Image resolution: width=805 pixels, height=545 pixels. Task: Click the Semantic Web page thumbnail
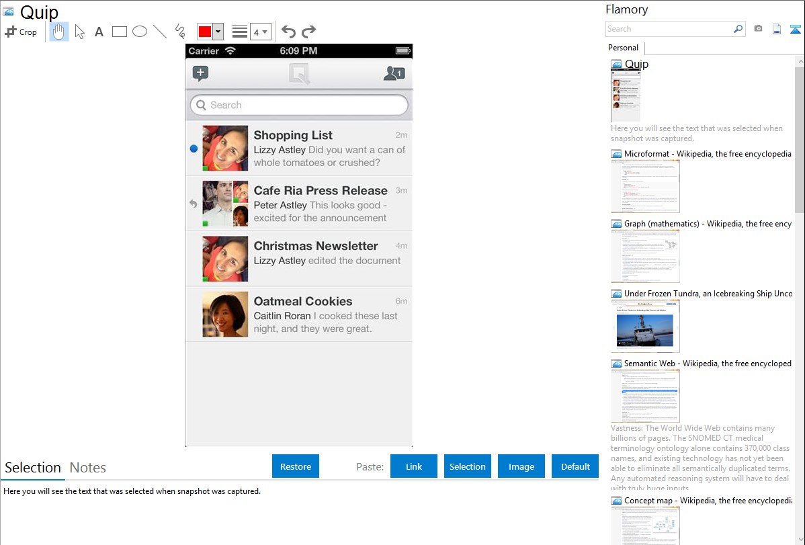(645, 396)
